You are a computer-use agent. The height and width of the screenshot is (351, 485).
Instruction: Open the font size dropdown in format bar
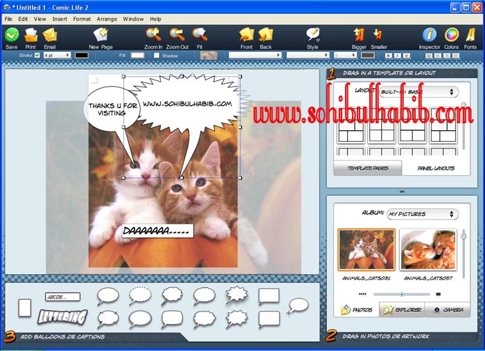pos(345,55)
